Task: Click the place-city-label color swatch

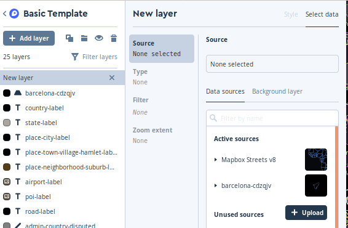Action: (x=7, y=137)
